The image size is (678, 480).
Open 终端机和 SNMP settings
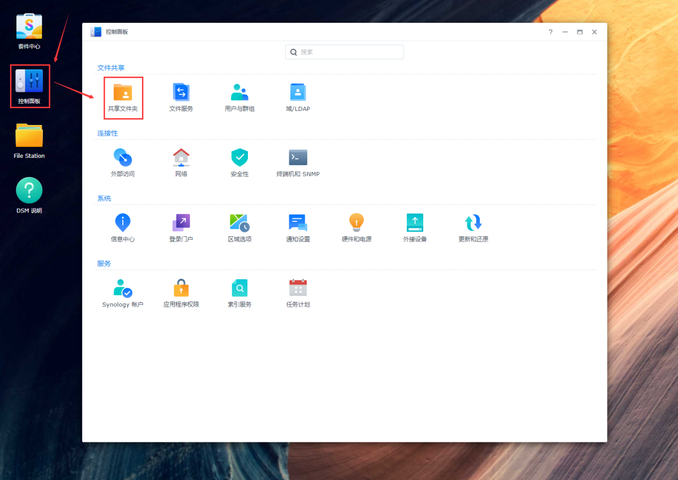pyautogui.click(x=298, y=158)
